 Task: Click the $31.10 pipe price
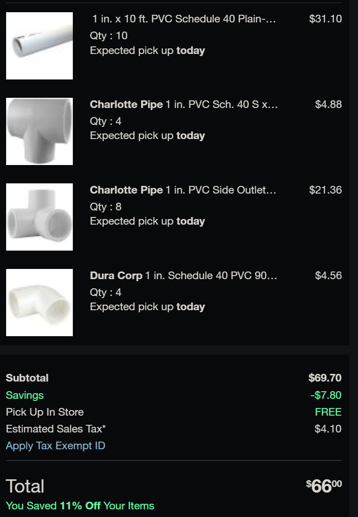pyautogui.click(x=325, y=19)
